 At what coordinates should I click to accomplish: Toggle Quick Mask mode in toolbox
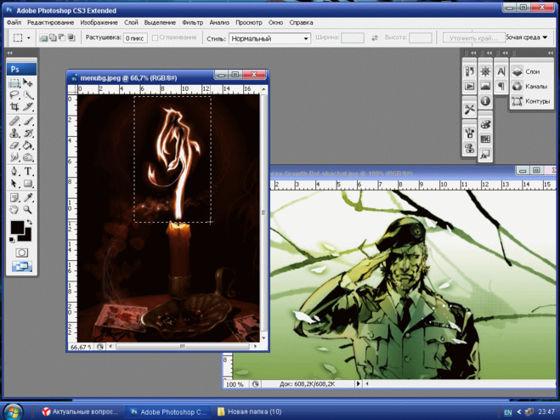pos(21,253)
